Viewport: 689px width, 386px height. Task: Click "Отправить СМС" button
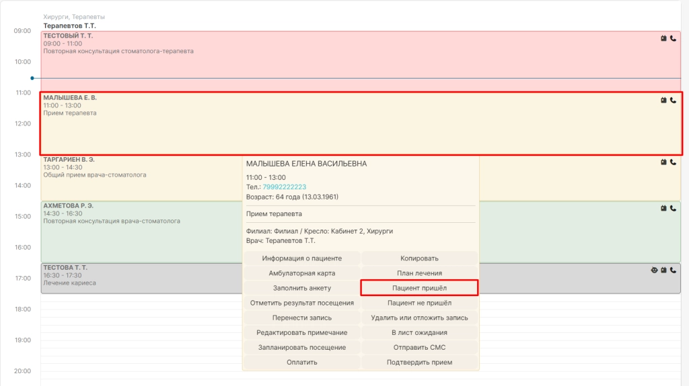point(419,347)
